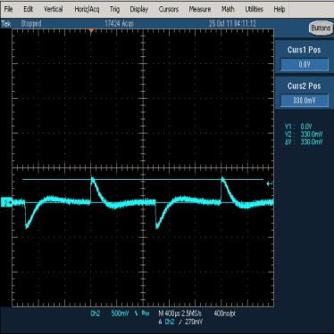Open the Horiz/Acq menu
Image resolution: width=334 pixels, height=334 pixels.
point(87,9)
